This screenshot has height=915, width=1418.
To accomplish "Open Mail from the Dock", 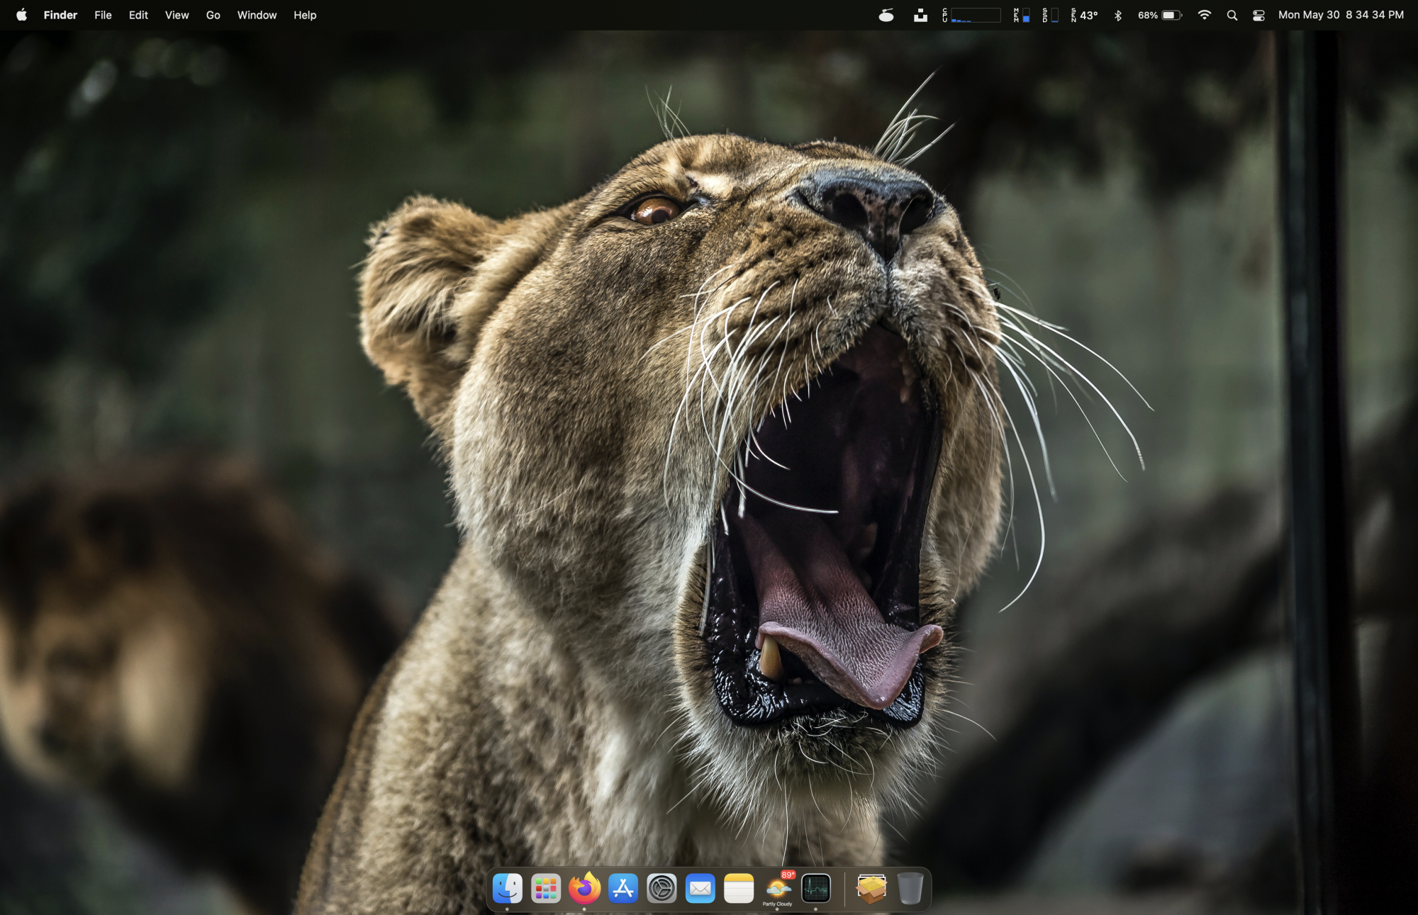I will tap(700, 888).
